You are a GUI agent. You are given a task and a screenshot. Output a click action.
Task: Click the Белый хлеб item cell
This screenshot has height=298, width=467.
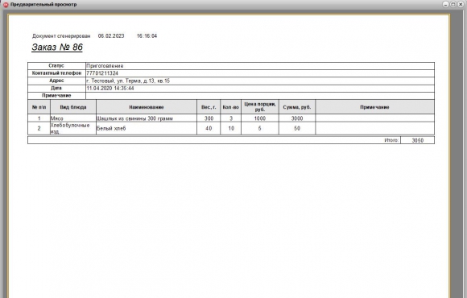coord(147,128)
